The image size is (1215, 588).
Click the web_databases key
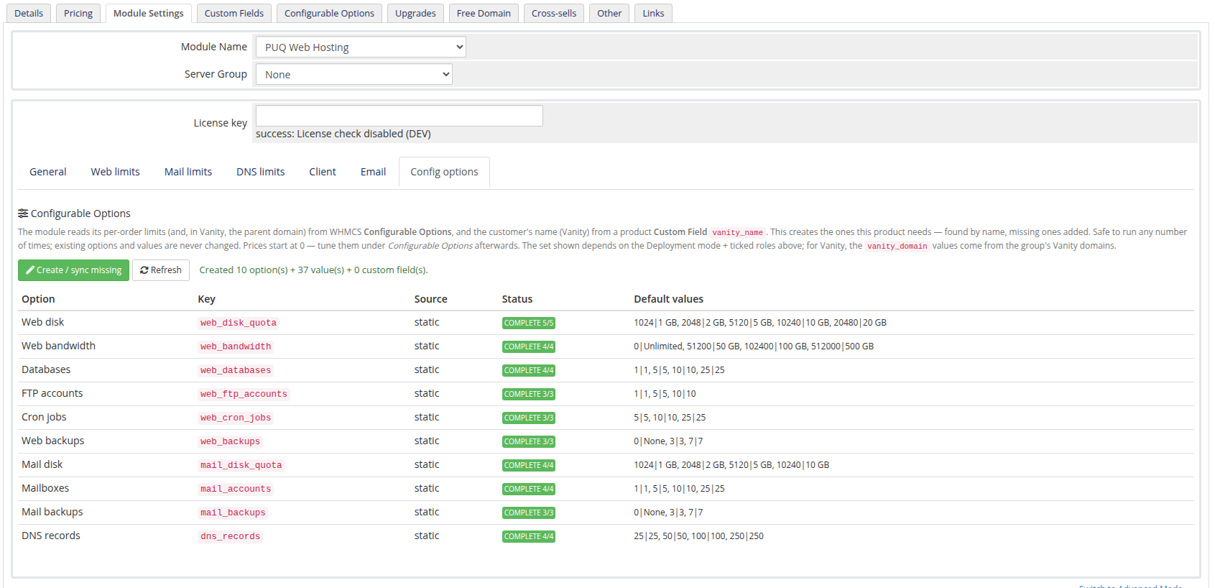(x=236, y=371)
